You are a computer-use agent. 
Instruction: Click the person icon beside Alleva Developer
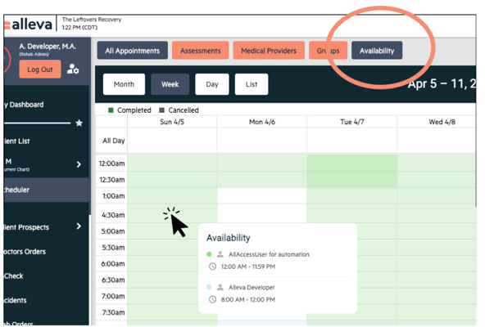pos(220,288)
